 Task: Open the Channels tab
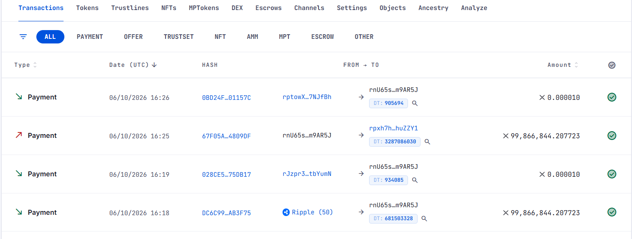coord(309,8)
